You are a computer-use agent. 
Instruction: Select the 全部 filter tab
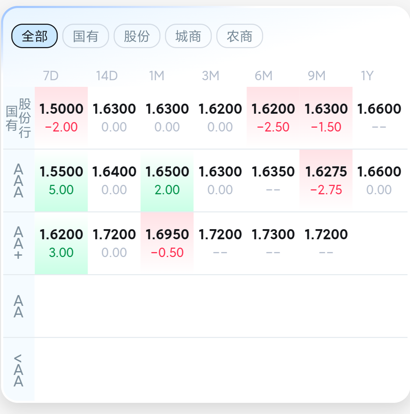click(34, 36)
